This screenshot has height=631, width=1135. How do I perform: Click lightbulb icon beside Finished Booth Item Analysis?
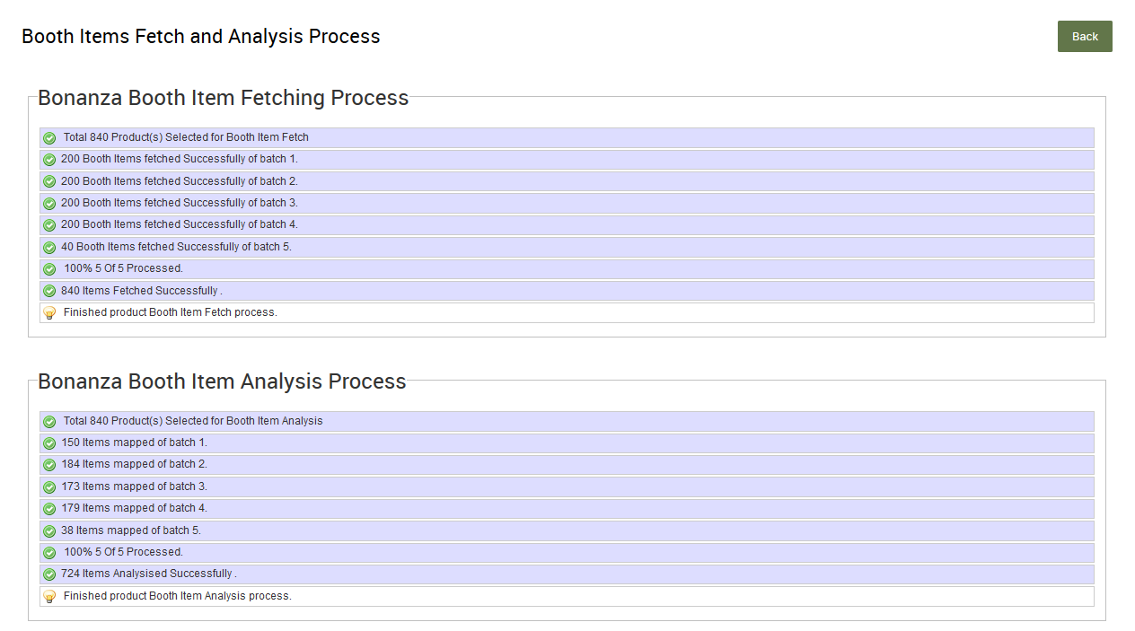point(49,597)
